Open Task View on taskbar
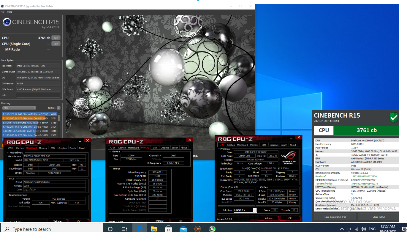The width and height of the screenshot is (407, 232). (124, 229)
